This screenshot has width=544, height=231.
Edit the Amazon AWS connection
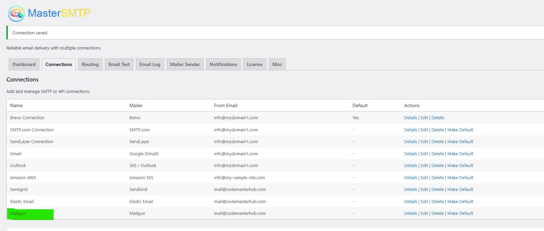424,178
